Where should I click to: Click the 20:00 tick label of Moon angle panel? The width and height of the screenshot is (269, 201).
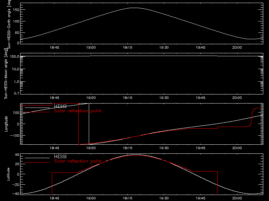coord(237,98)
